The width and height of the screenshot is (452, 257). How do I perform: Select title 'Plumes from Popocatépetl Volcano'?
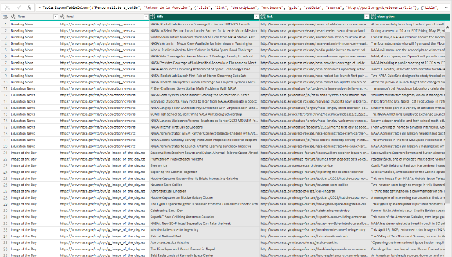[205, 159]
